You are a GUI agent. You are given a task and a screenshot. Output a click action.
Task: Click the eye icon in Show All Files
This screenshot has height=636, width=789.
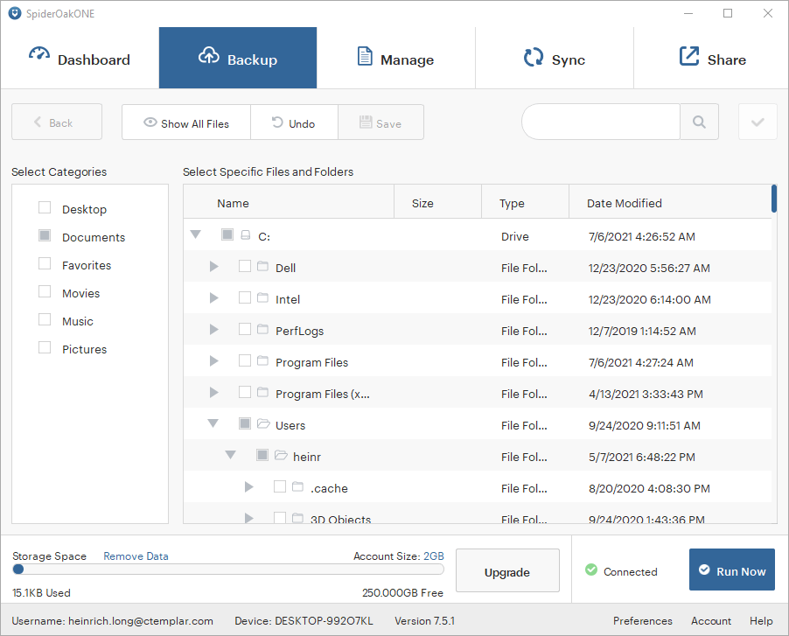(x=150, y=122)
